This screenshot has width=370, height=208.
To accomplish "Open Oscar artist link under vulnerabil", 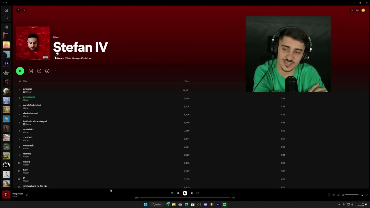I will pos(26,148).
